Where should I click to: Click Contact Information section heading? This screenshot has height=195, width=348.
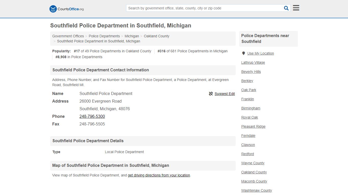pyautogui.click(x=101, y=70)
